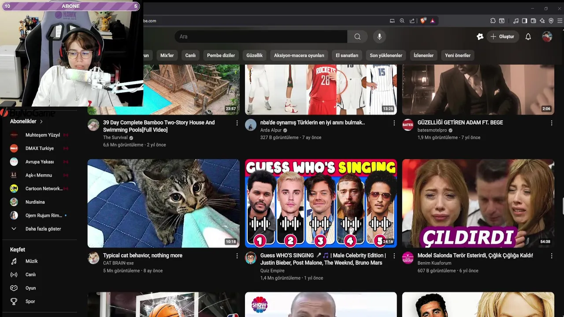
Task: Start voice search with the microphone icon
Action: pos(379,37)
